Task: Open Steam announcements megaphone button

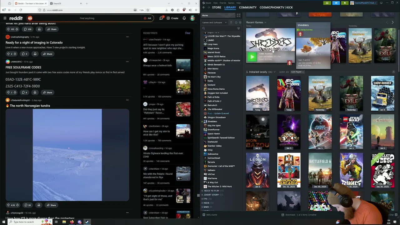Action: click(336, 3)
